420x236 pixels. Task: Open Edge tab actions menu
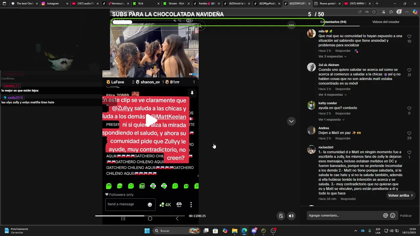4,4
